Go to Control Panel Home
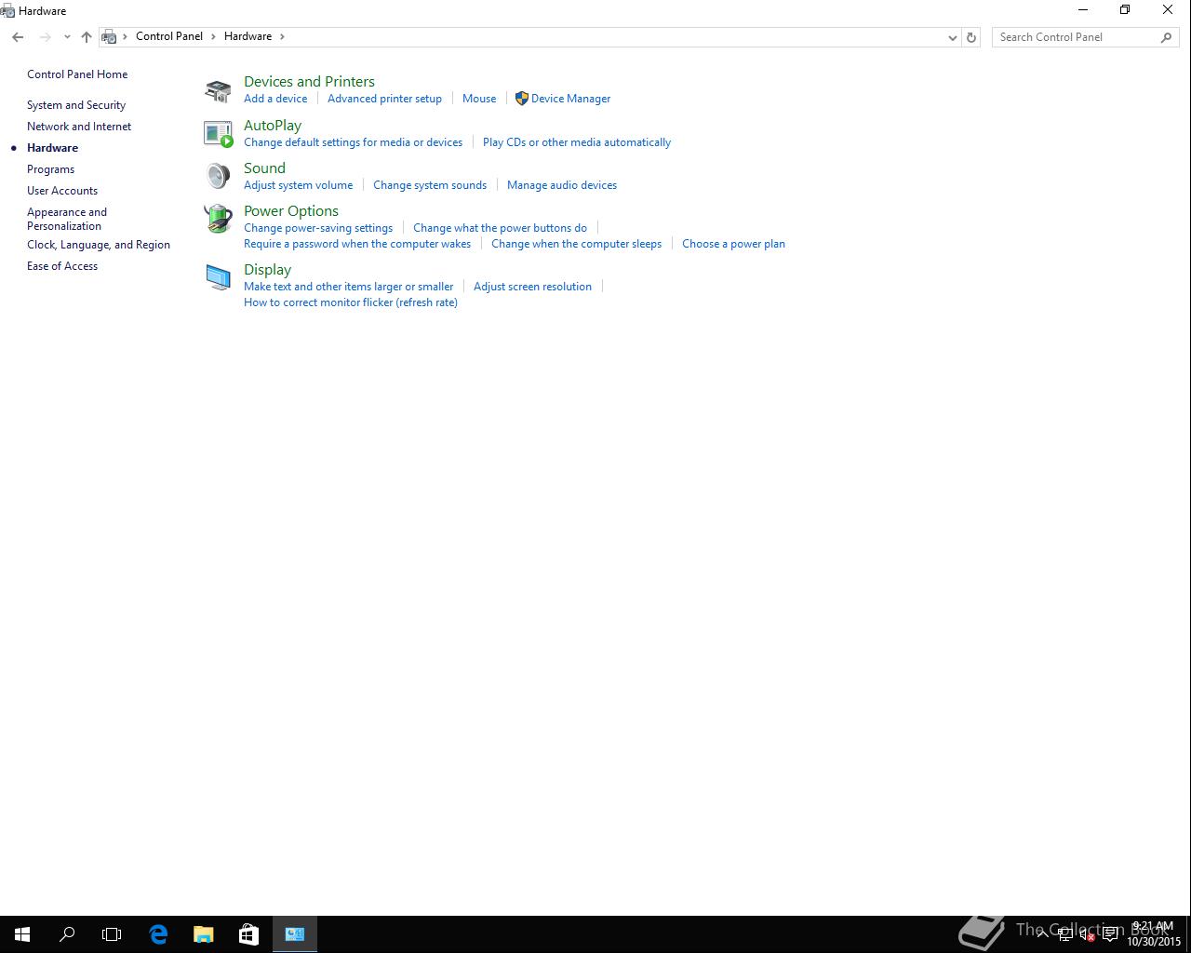The image size is (1191, 953). pos(77,74)
